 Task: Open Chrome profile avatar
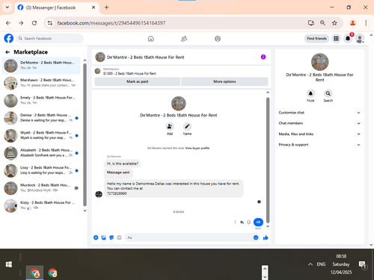click(352, 23)
